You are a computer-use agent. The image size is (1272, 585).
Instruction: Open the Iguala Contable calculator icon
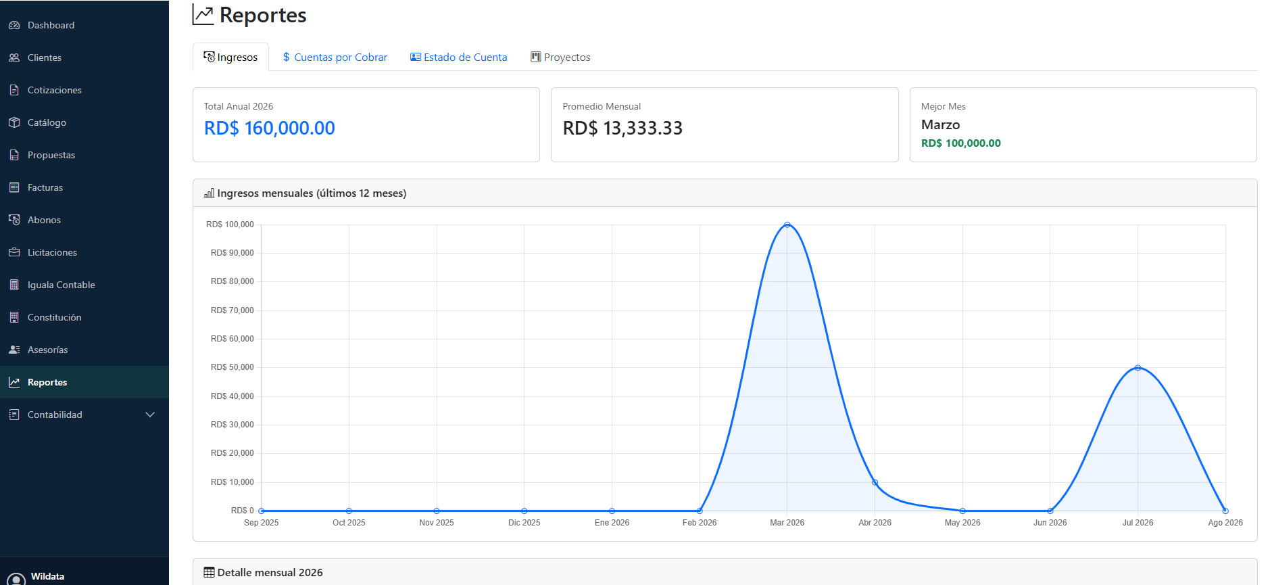click(14, 285)
